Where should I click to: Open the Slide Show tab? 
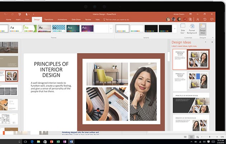pos(76,19)
